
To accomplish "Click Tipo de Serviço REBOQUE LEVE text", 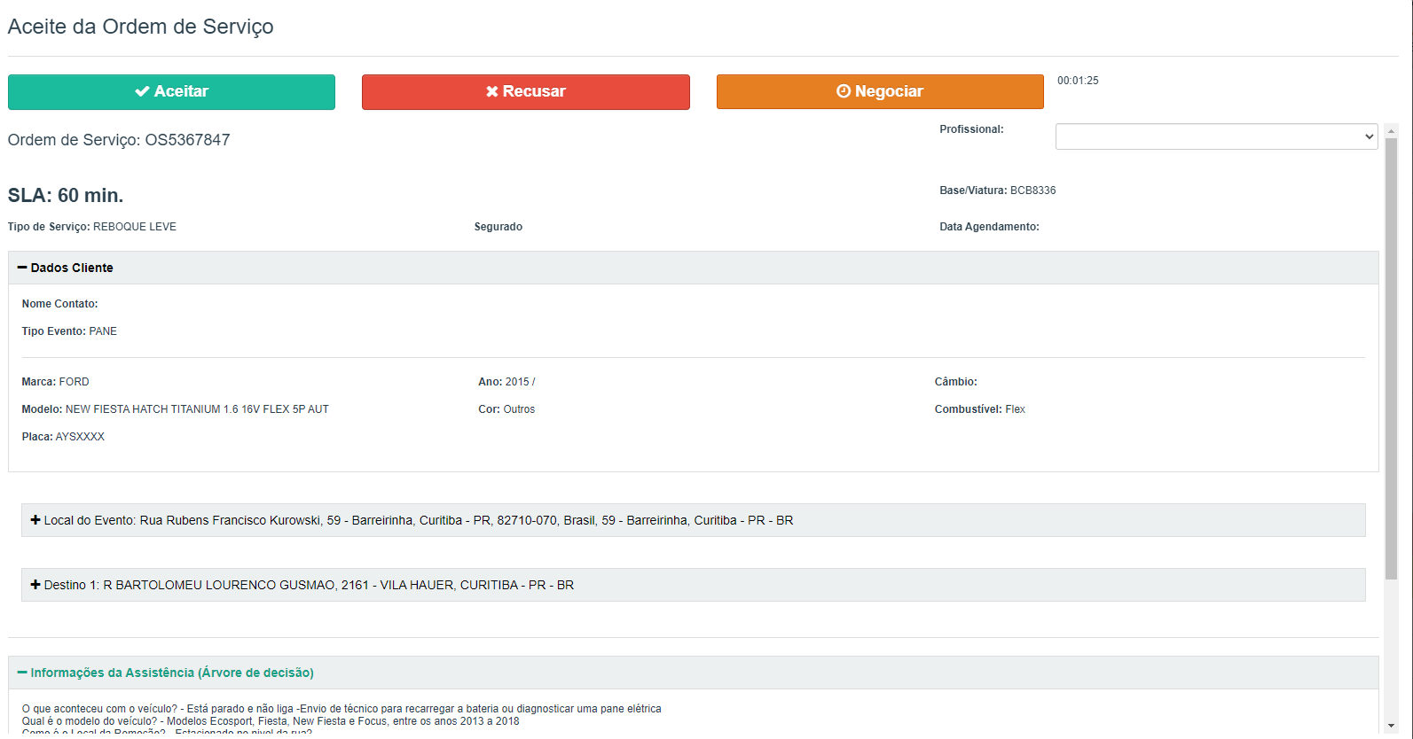I will 92,227.
